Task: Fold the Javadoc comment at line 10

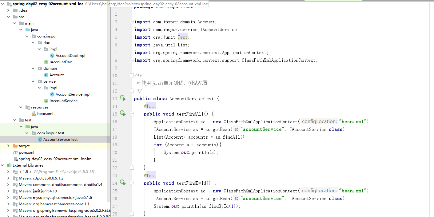Action: point(132,76)
